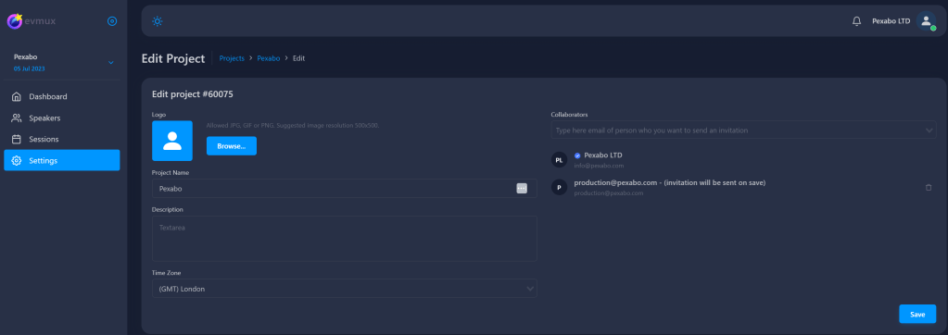Click the Edit breadcrumb text
This screenshot has height=335, width=948.
coord(298,58)
